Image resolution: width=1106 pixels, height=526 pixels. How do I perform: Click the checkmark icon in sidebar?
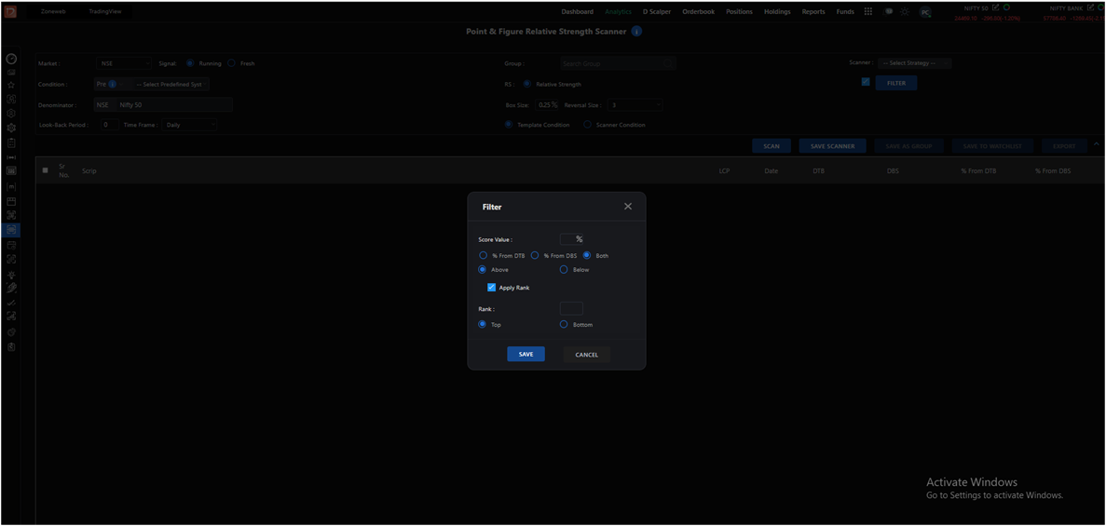pyautogui.click(x=11, y=303)
